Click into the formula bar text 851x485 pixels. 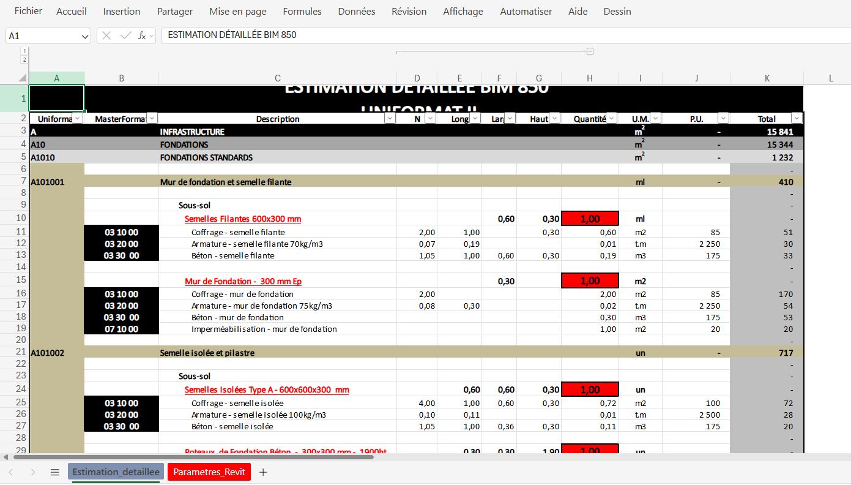[x=505, y=36]
